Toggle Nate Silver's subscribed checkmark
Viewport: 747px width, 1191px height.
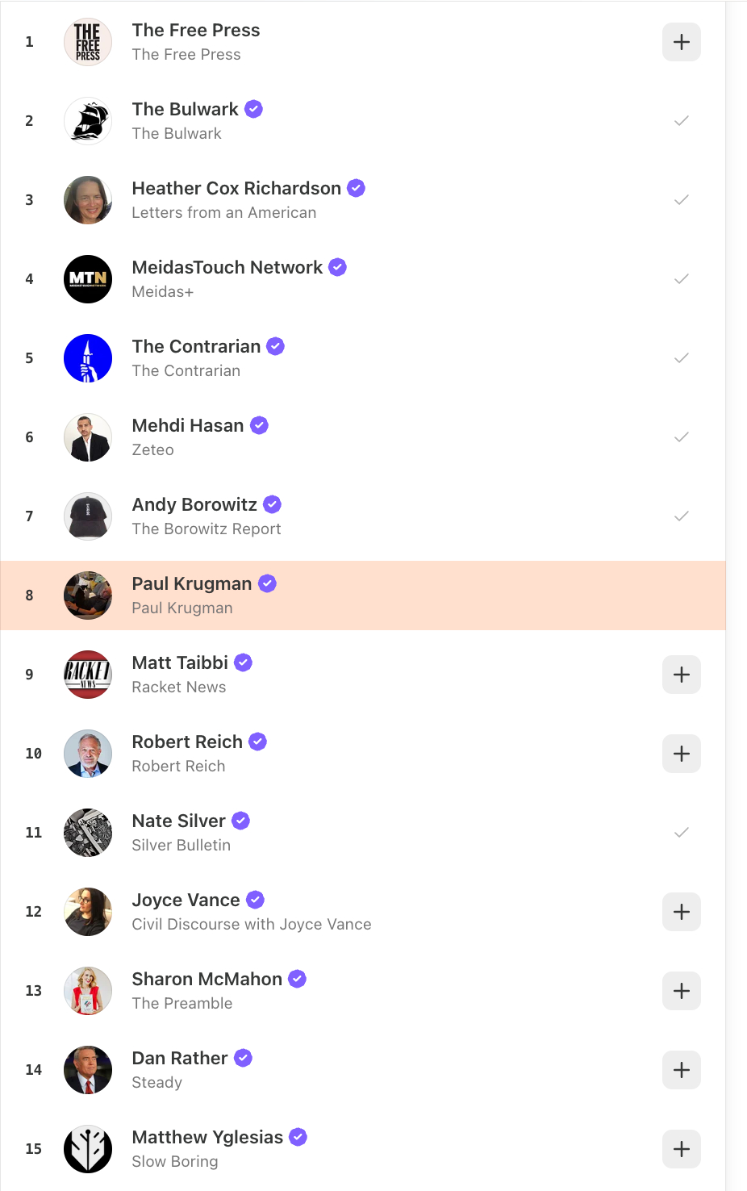681,833
